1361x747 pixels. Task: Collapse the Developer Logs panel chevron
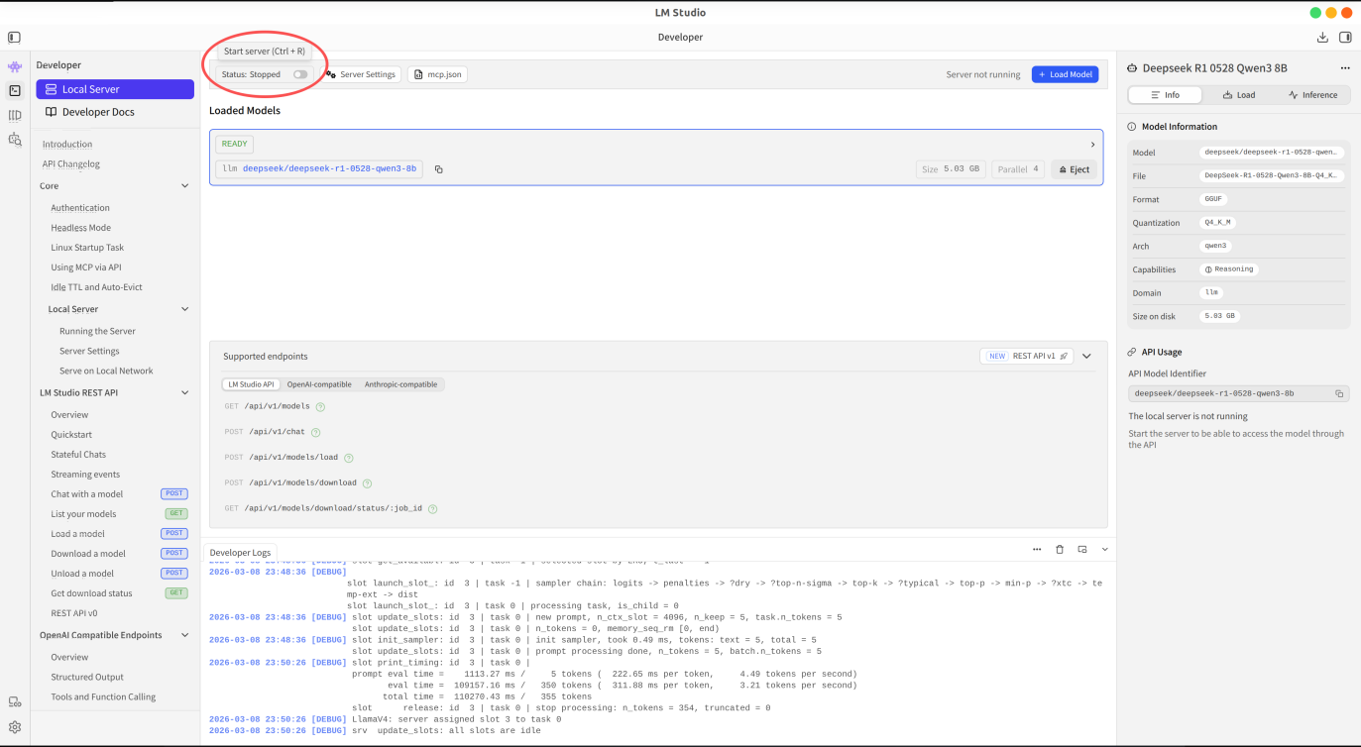pyautogui.click(x=1105, y=549)
